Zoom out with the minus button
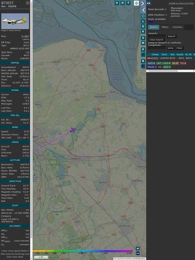Screen dimensions: 195x260 pos(138,253)
